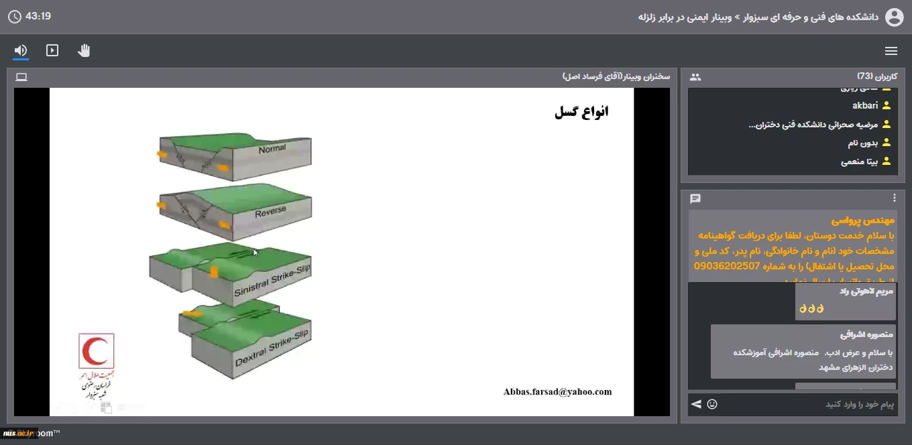
Task: Click the screen share monitor icon
Action: (21, 77)
